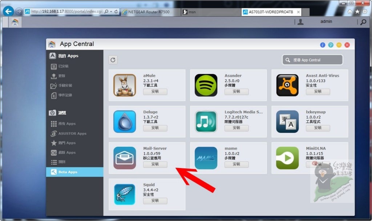372x221 pixels.
Task: Click the blue info icon in App Central
Action: [323, 45]
